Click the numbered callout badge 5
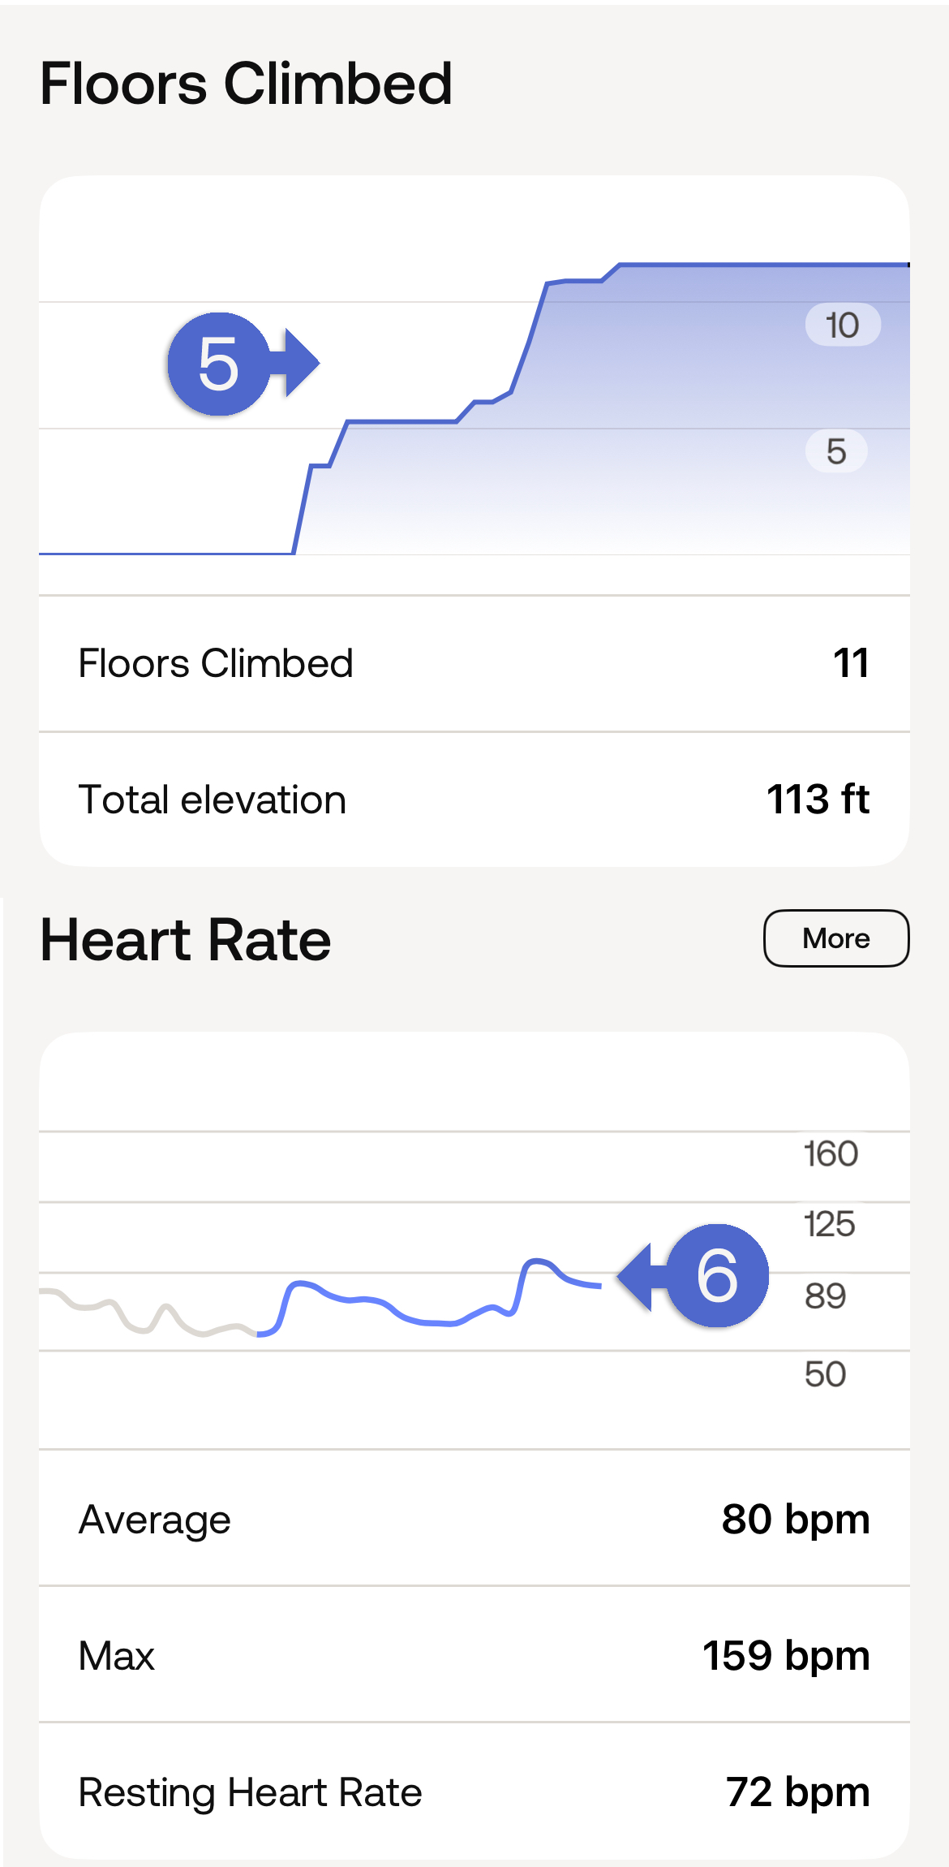The height and width of the screenshot is (1867, 949). 218,364
